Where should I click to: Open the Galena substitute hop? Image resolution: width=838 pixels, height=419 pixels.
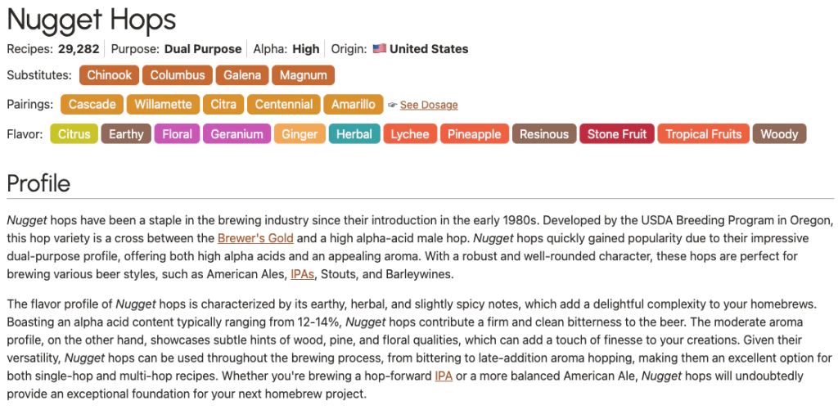click(242, 75)
